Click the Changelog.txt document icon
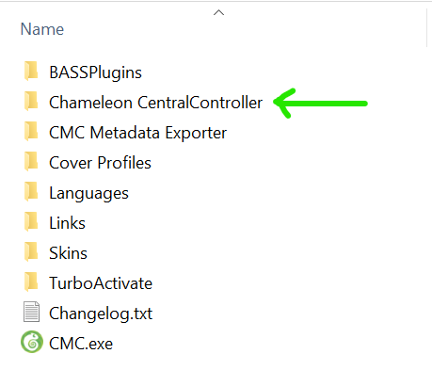The height and width of the screenshot is (370, 432). coord(31,312)
